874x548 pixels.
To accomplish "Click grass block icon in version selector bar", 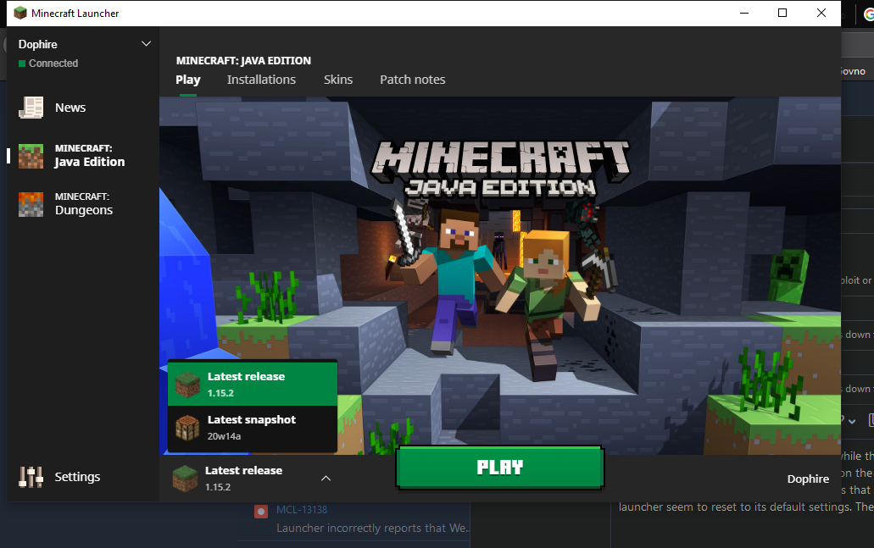I will tap(185, 479).
